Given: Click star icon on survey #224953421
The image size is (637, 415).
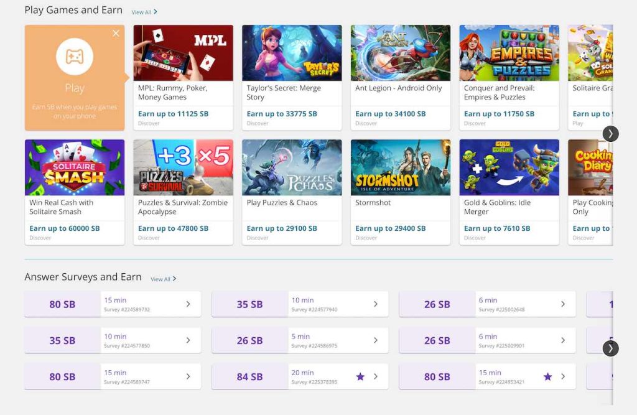Looking at the screenshot, I should [x=547, y=376].
